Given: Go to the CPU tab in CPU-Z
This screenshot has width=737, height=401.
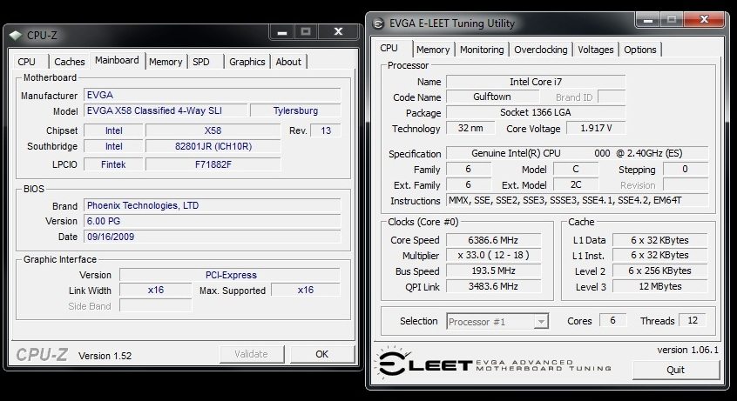Looking at the screenshot, I should (x=27, y=62).
